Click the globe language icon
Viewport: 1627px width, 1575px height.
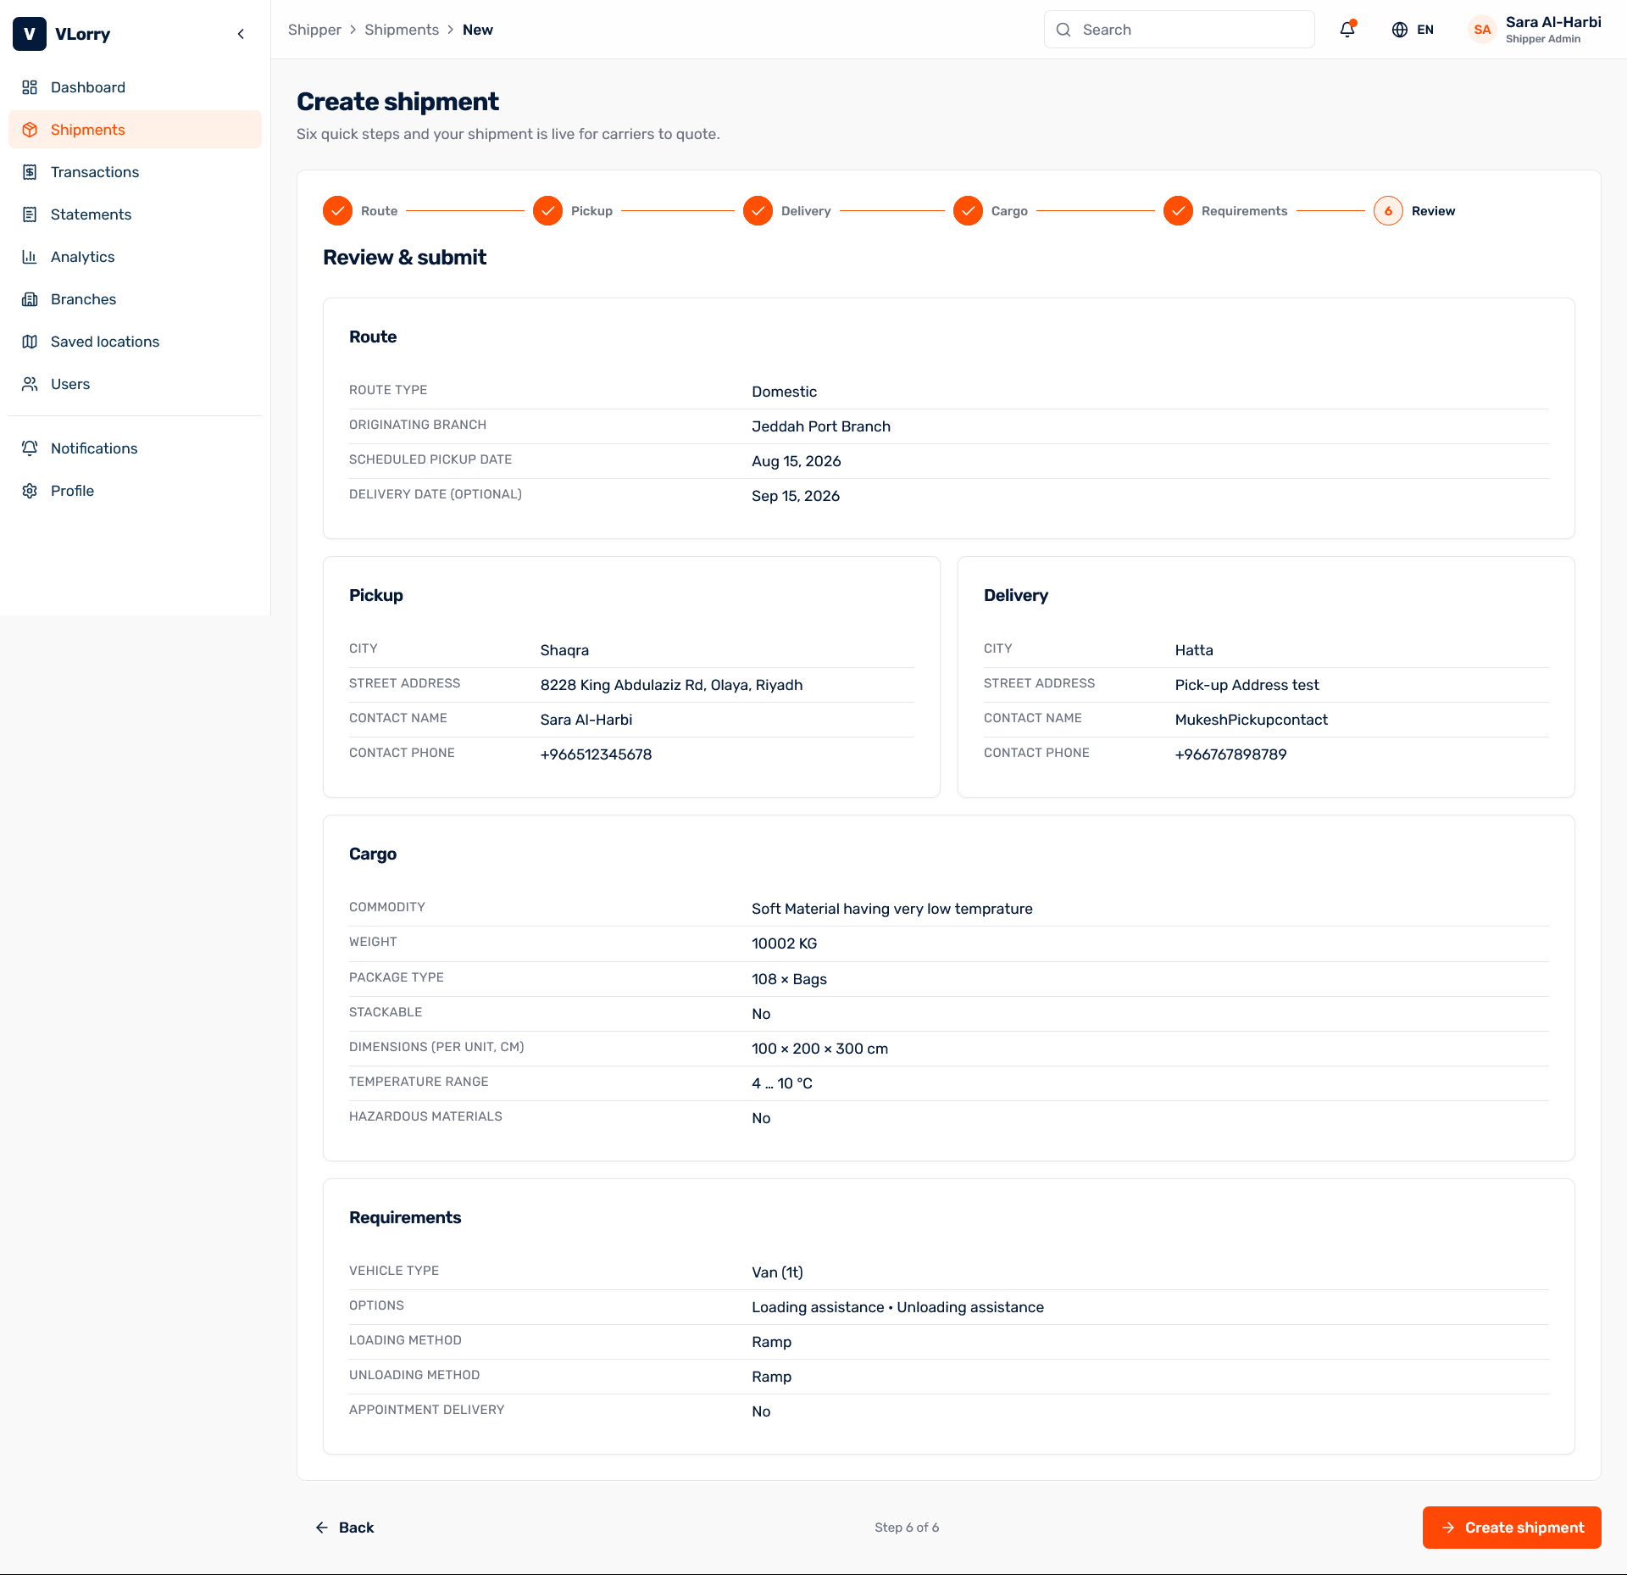pos(1400,30)
